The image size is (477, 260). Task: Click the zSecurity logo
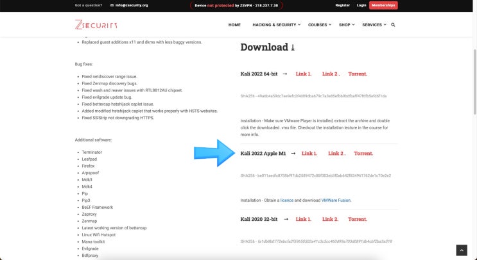(x=96, y=25)
